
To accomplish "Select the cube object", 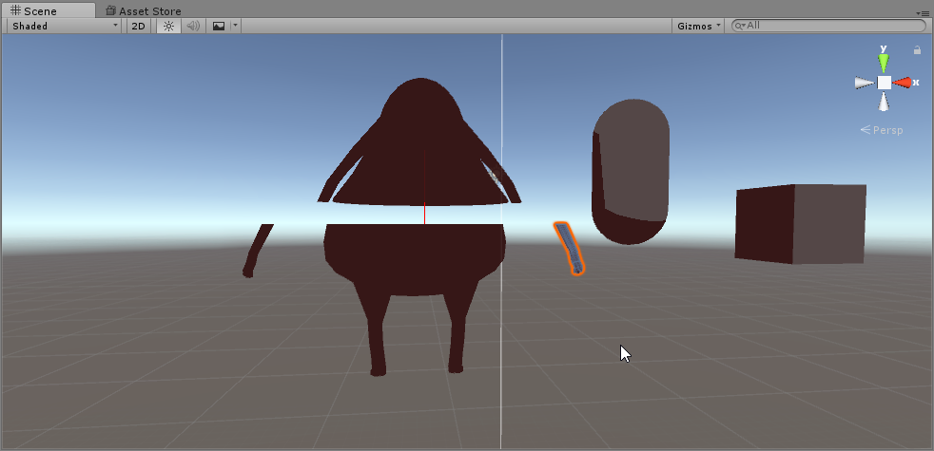I will pos(801,224).
